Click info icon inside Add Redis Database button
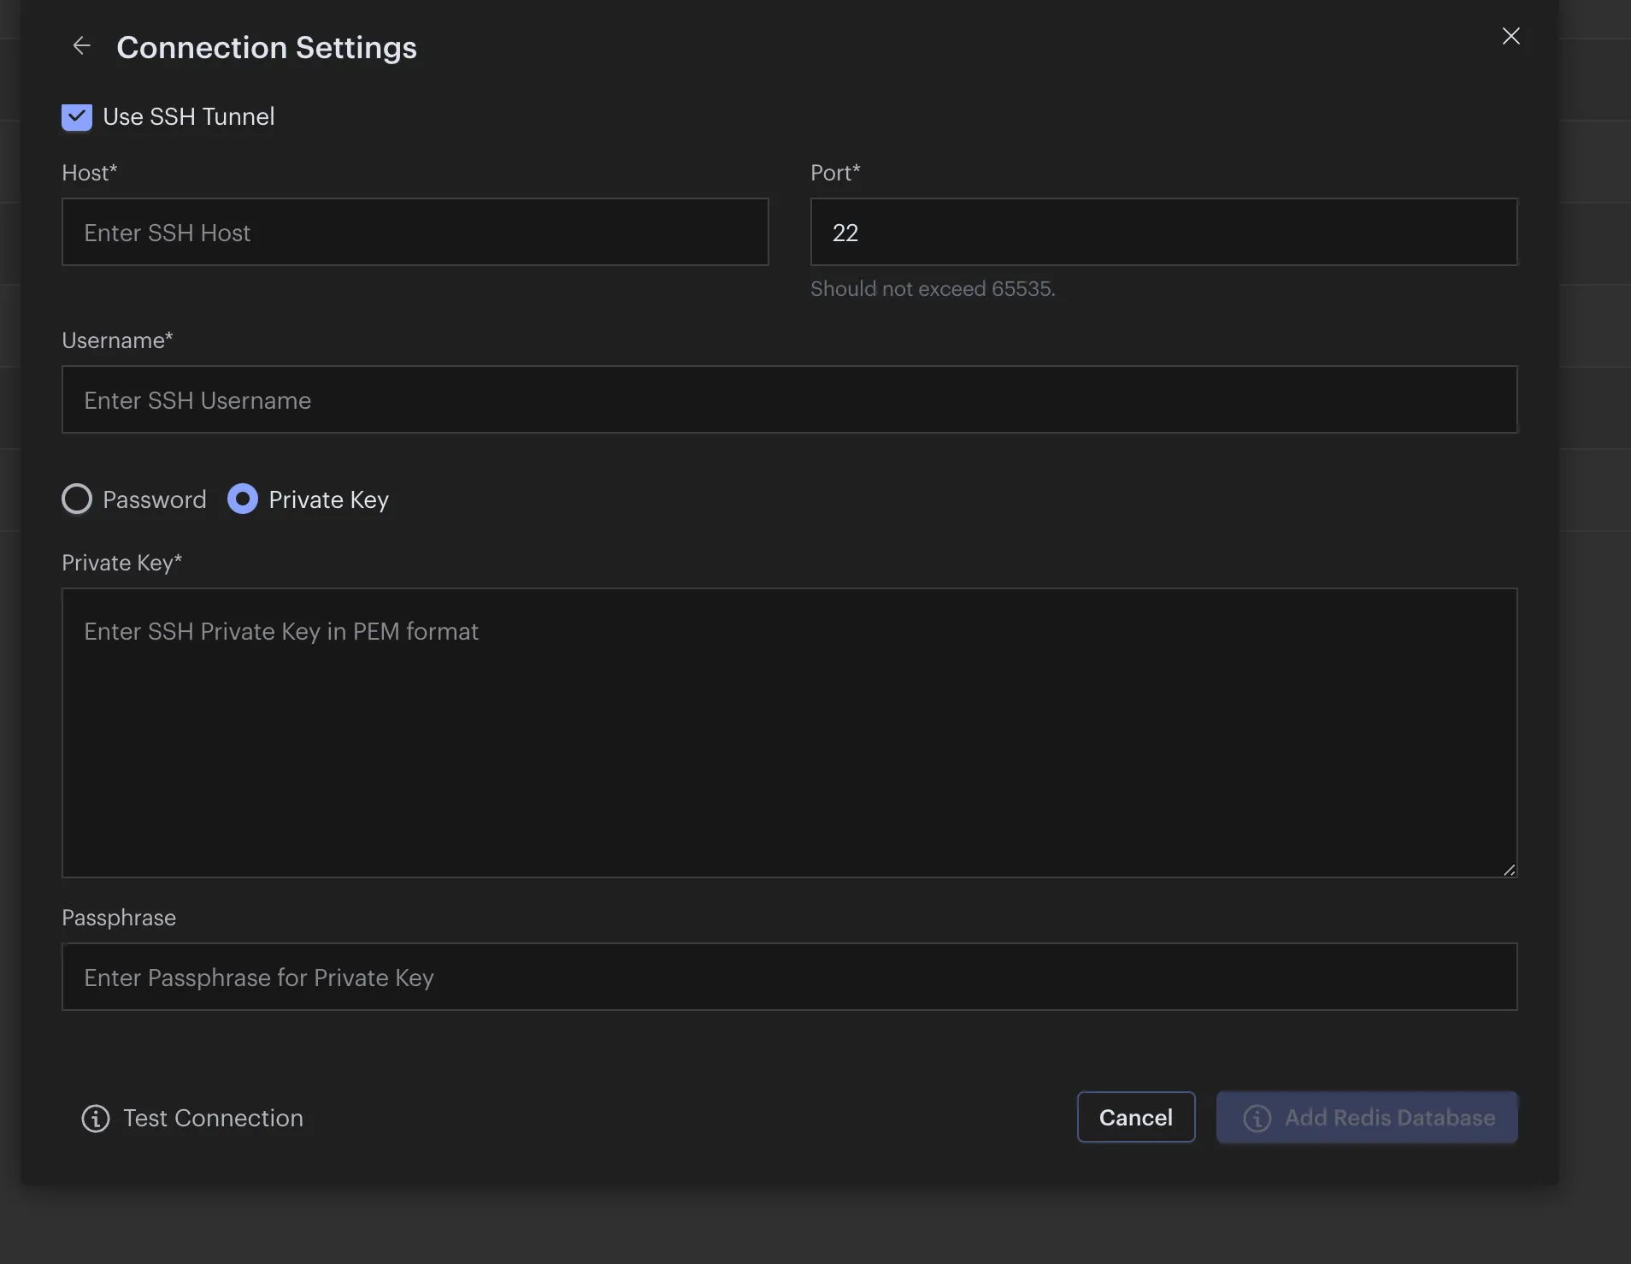 1257,1118
